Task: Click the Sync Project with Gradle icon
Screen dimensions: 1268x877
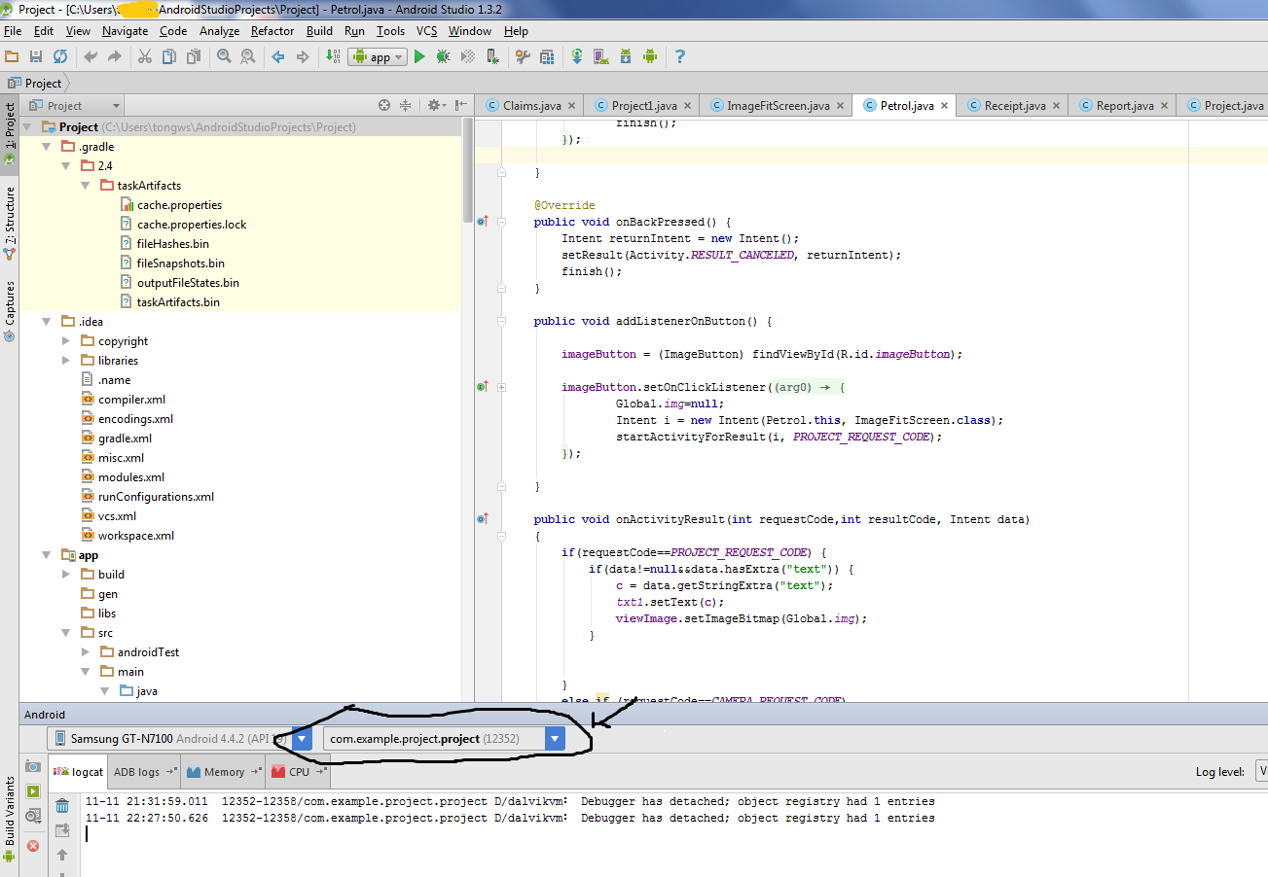Action: pos(577,57)
